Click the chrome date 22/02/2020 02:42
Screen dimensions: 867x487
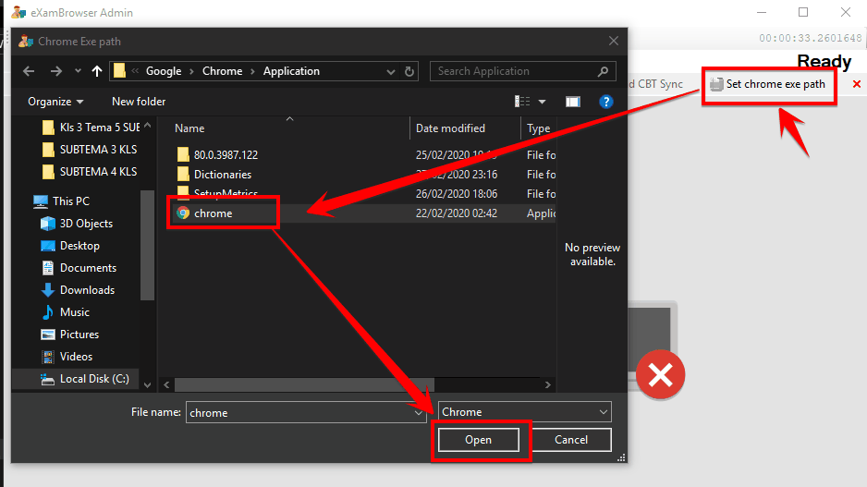point(457,213)
